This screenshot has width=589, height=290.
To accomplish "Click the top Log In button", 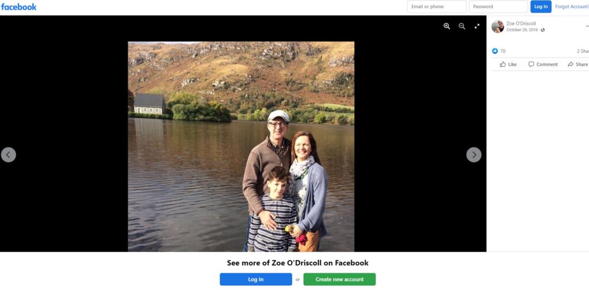I will coord(541,7).
